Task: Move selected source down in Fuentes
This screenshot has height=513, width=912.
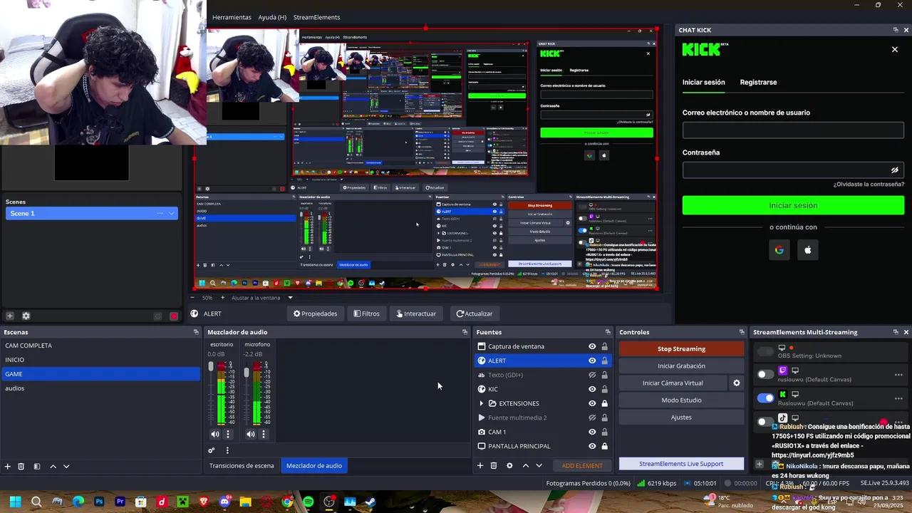Action: pos(539,465)
